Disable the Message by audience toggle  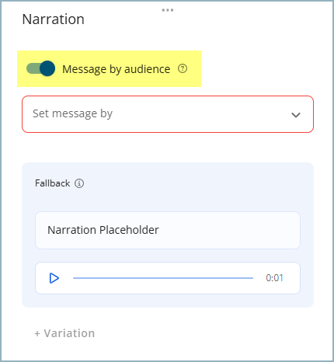pyautogui.click(x=40, y=68)
